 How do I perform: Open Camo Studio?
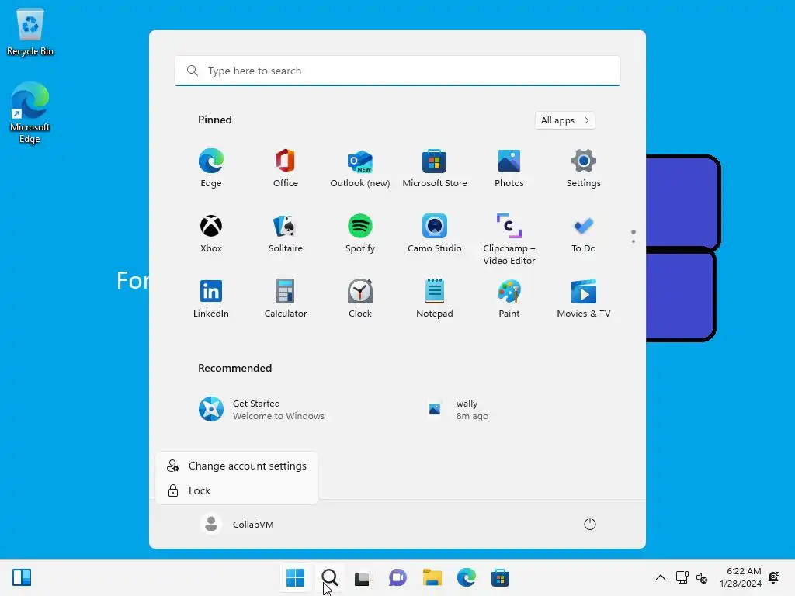[x=435, y=234]
